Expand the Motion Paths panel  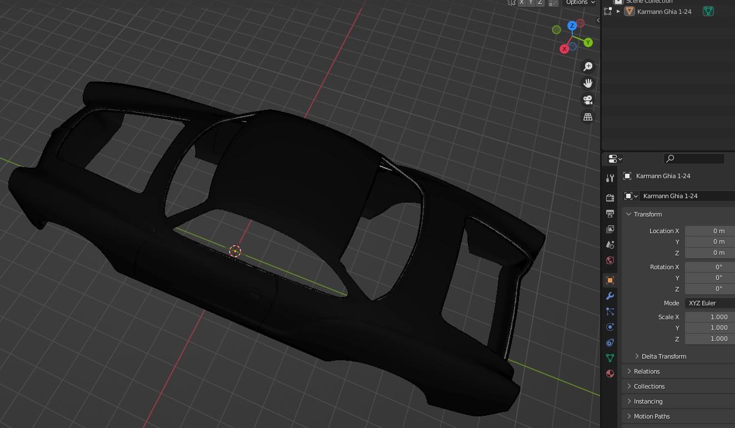(x=629, y=416)
